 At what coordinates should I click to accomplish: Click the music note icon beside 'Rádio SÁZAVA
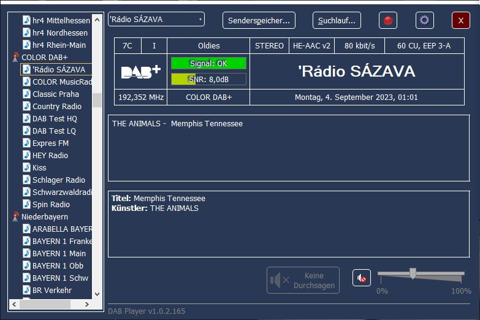26,69
